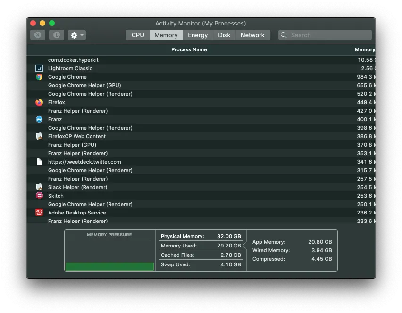The height and width of the screenshot is (313, 402).
Task: Click the Adobe Desktop Service icon
Action: pyautogui.click(x=39, y=213)
